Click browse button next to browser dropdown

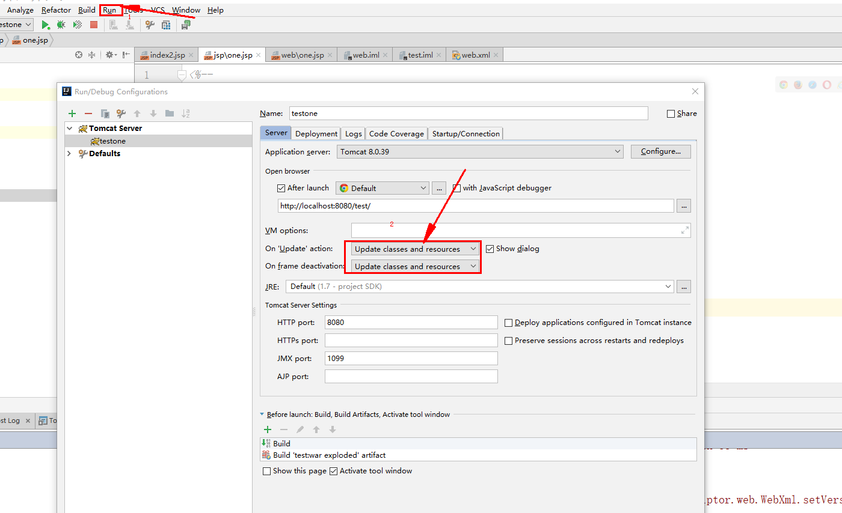click(439, 188)
